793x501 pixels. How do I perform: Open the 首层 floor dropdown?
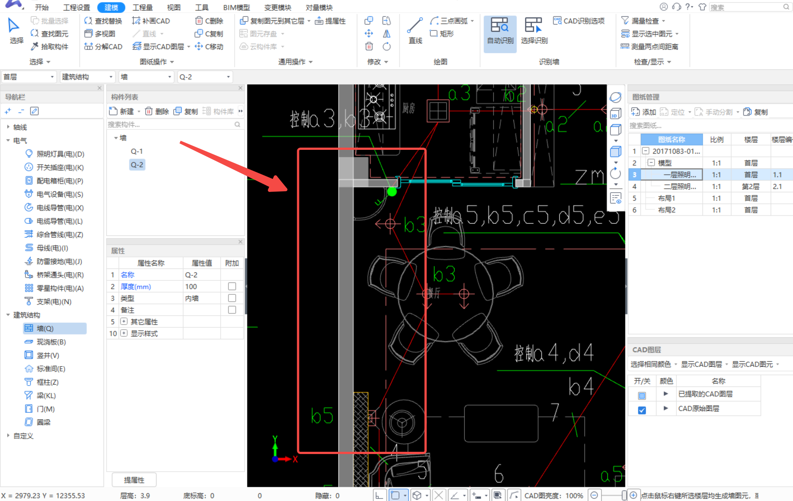coord(29,77)
